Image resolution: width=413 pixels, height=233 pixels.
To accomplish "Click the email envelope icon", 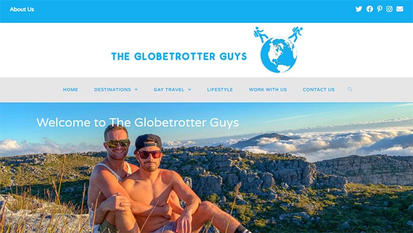I will click(399, 9).
